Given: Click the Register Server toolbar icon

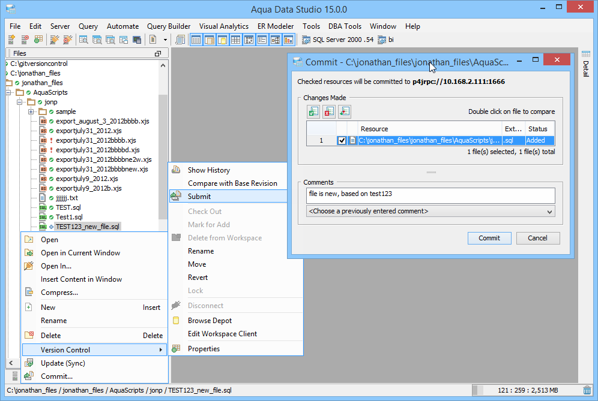Looking at the screenshot, I should 11,40.
